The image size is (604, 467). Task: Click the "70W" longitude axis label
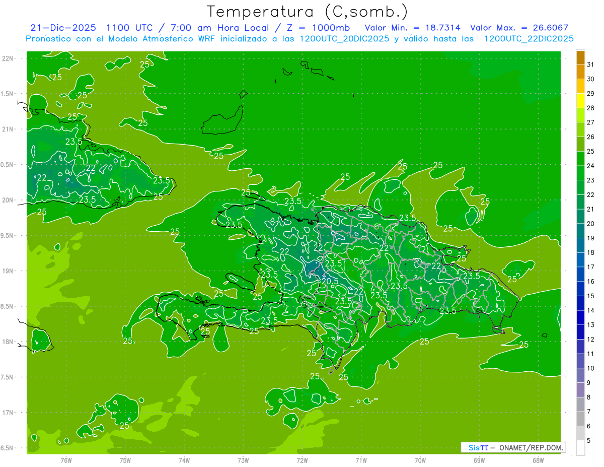420,460
